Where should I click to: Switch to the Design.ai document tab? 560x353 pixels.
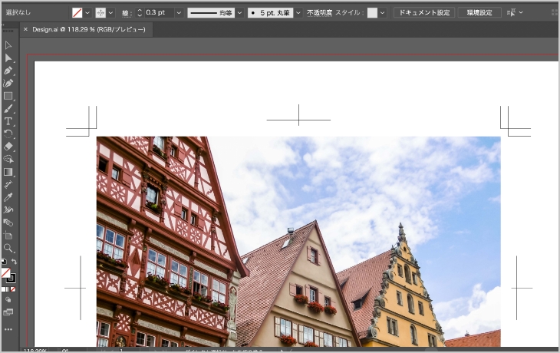pyautogui.click(x=88, y=29)
